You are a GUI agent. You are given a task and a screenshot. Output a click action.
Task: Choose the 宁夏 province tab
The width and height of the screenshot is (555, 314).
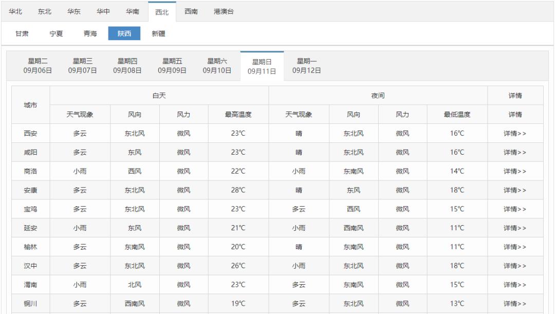click(x=56, y=34)
